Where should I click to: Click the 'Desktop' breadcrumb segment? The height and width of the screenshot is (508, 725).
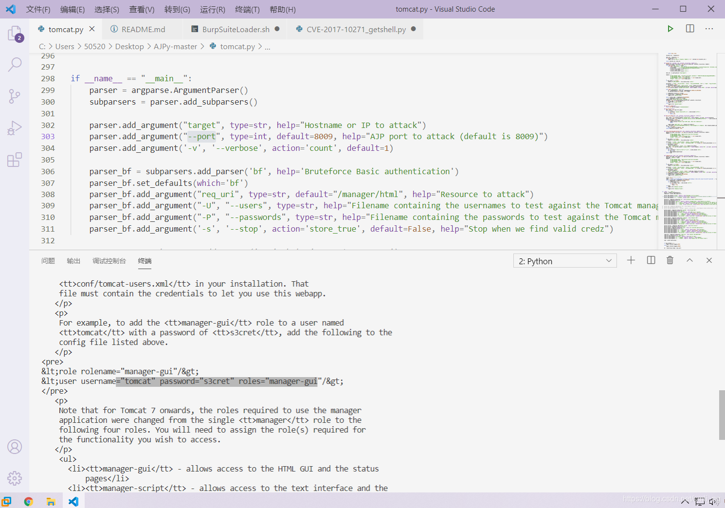point(129,46)
